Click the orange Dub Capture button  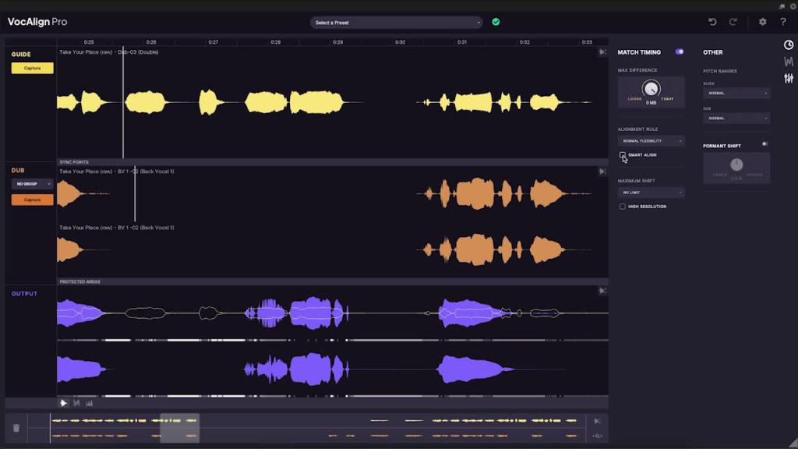pyautogui.click(x=32, y=200)
